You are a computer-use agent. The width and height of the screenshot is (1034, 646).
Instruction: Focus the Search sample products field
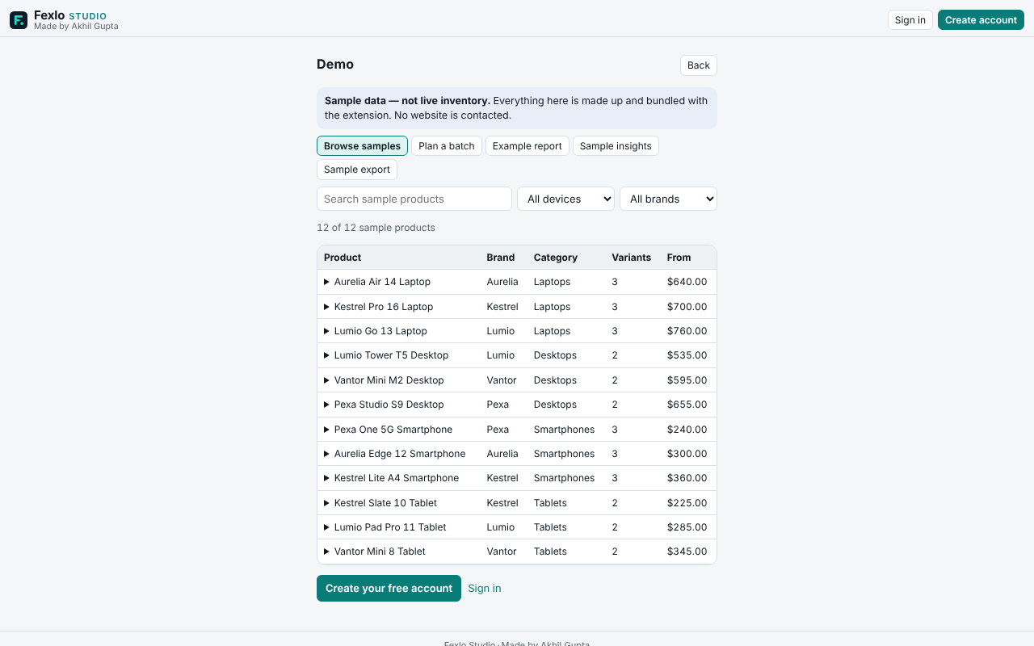(x=414, y=199)
